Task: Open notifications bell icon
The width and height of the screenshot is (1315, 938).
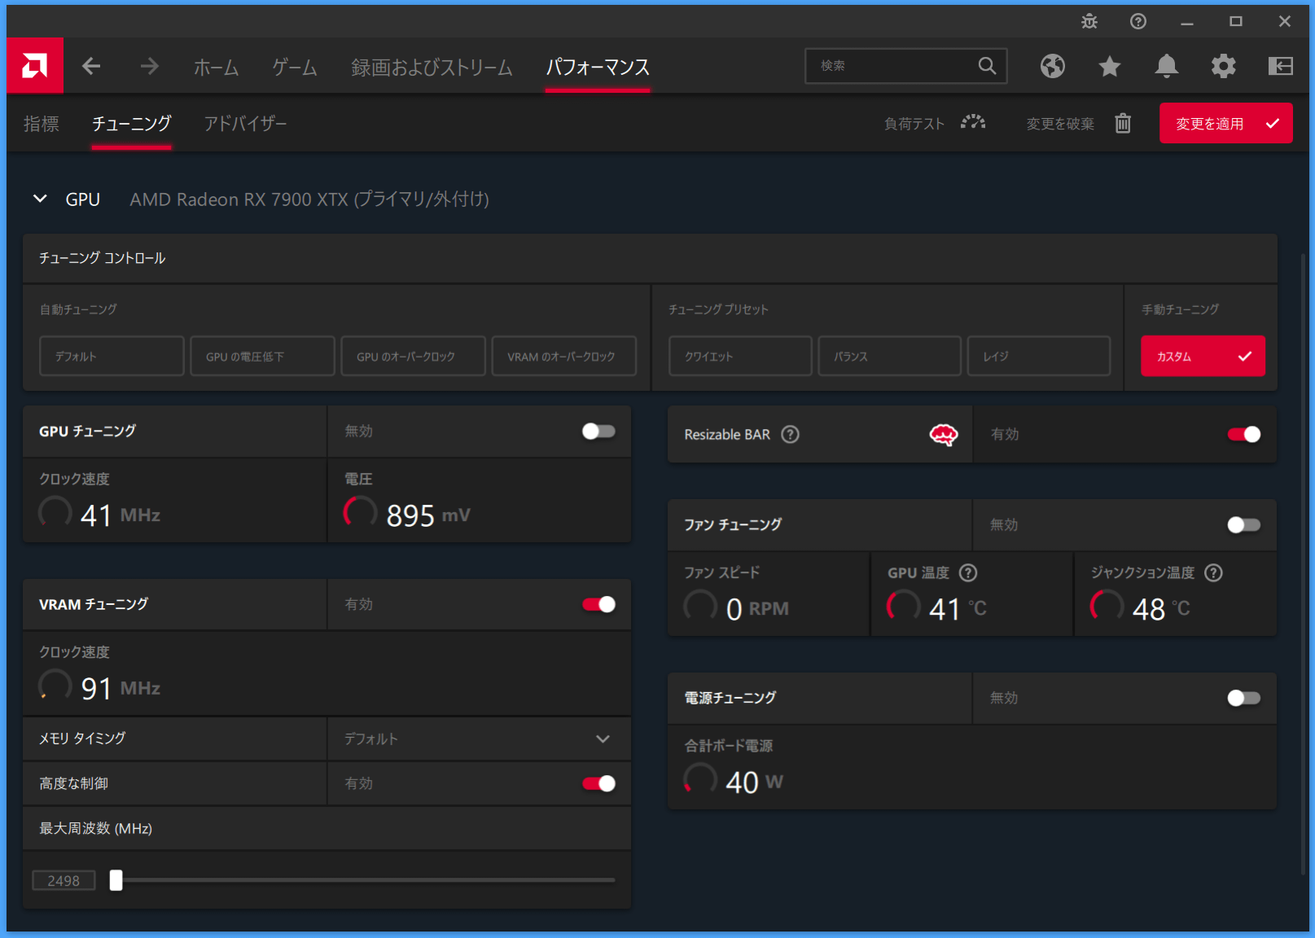Action: coord(1167,66)
